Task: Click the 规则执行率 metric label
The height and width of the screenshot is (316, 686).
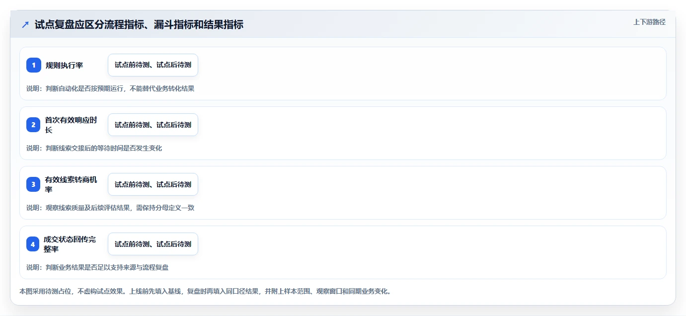Action: pyautogui.click(x=64, y=65)
